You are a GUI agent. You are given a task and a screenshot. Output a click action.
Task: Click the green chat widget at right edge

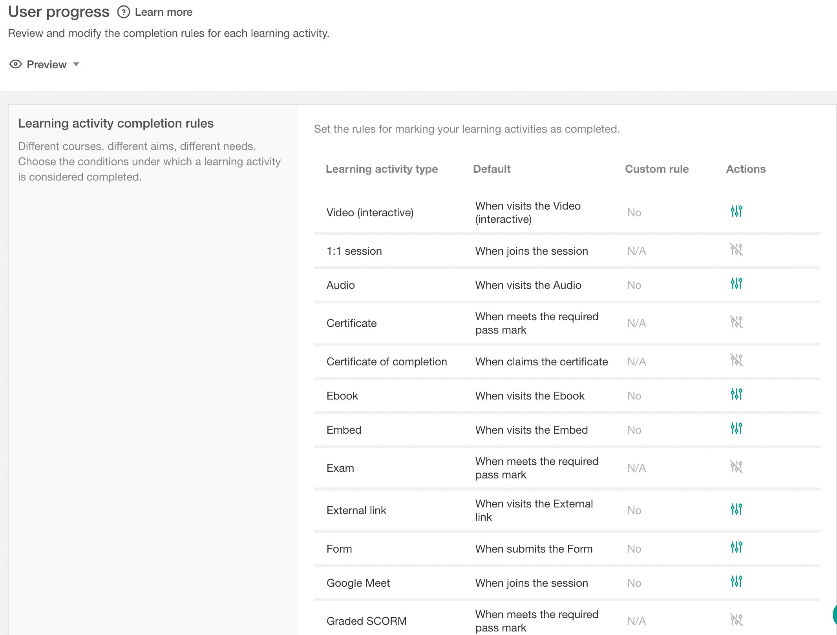point(834,614)
